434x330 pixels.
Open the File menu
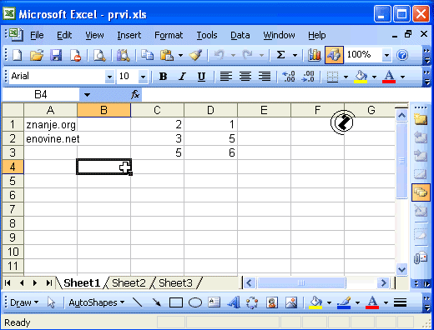[x=37, y=35]
